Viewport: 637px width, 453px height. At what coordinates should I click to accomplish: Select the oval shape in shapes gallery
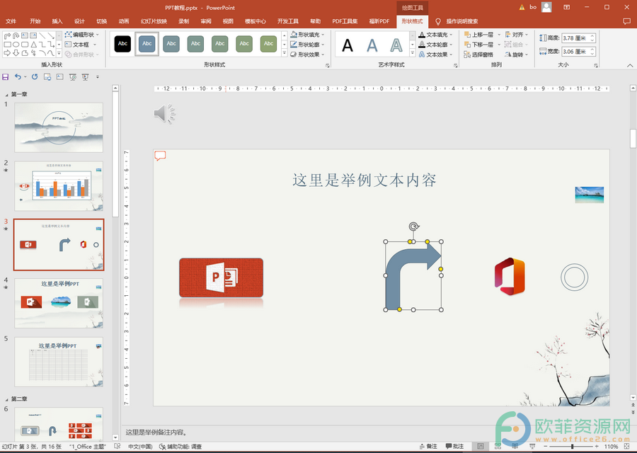click(16, 45)
